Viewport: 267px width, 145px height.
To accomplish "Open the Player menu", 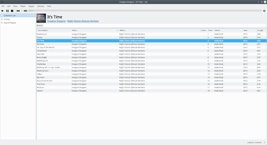I will pos(23,6).
